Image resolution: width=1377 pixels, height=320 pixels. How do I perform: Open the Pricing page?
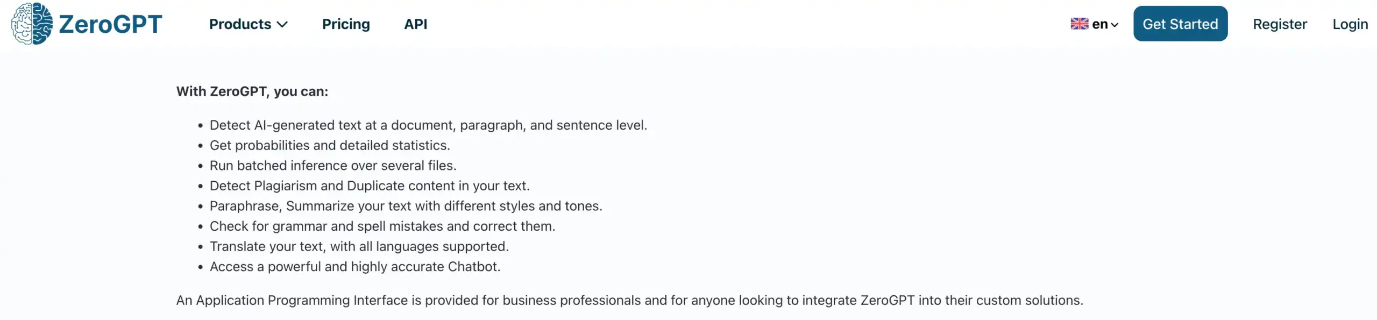point(346,24)
